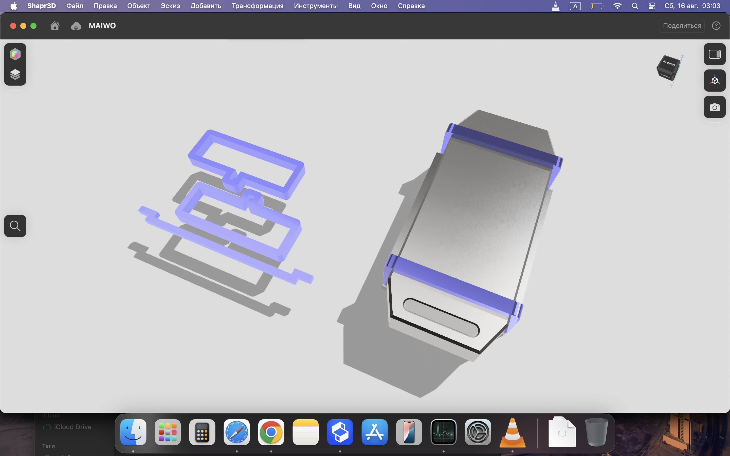Viewport: 730px width, 456px height.
Task: Open Activity Monitor from the Dock
Action: (443, 432)
